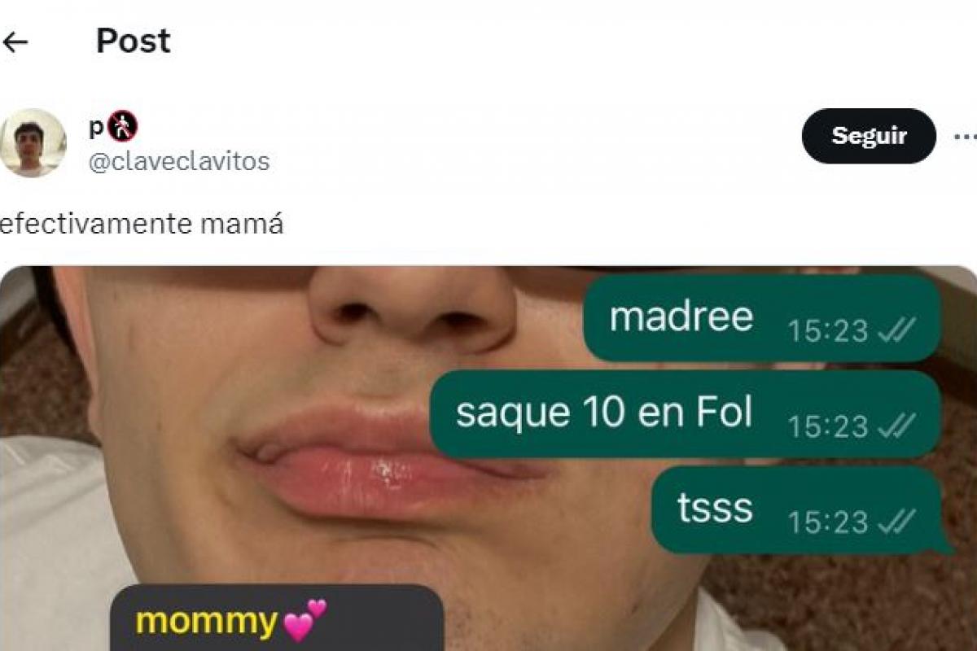The height and width of the screenshot is (651, 977).
Task: Click the no-pedestrian emoji beside the name
Action: (x=123, y=127)
